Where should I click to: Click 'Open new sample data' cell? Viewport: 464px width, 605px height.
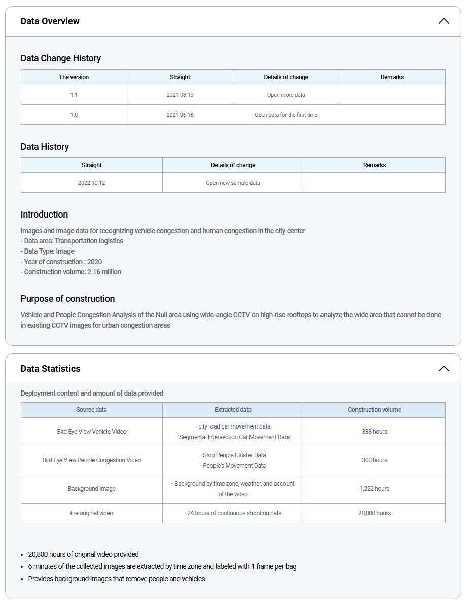tap(233, 183)
